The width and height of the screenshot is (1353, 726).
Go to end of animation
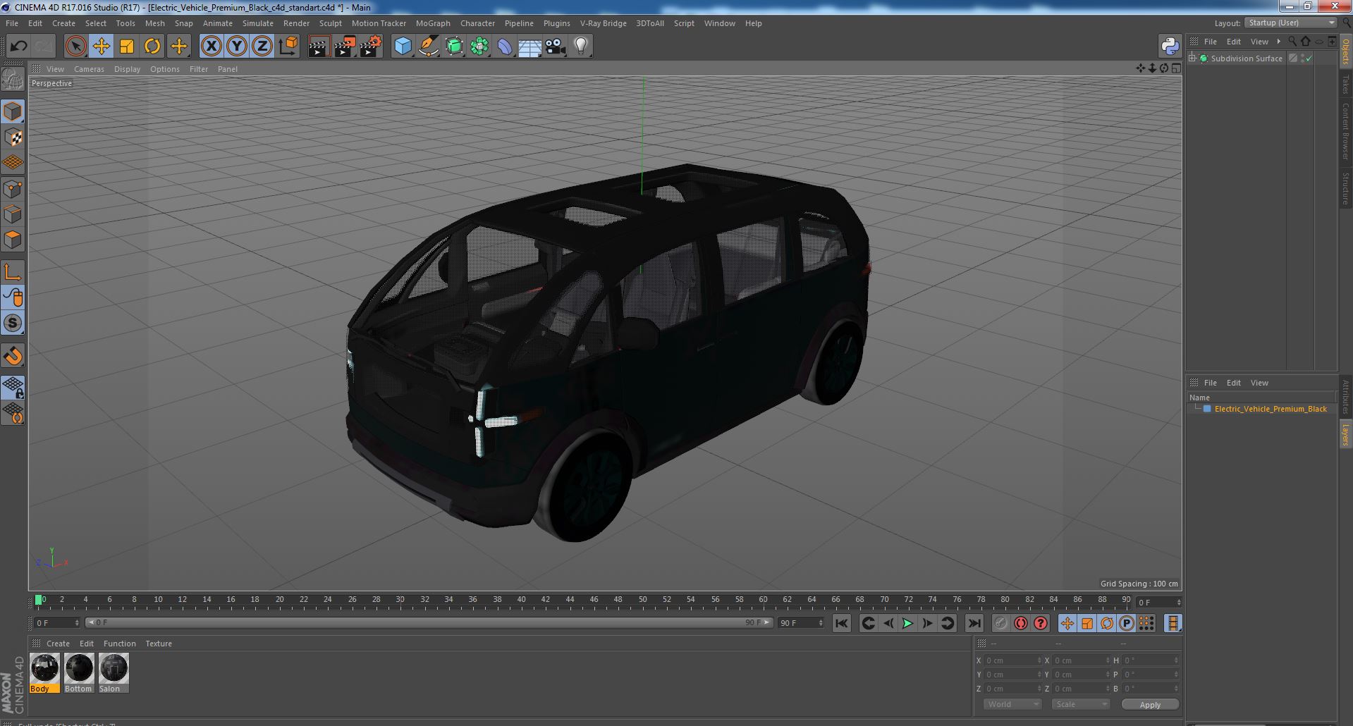click(x=974, y=623)
